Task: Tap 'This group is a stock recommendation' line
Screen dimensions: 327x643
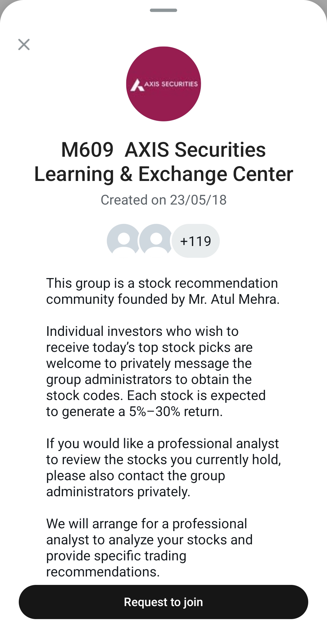Action: click(x=162, y=283)
